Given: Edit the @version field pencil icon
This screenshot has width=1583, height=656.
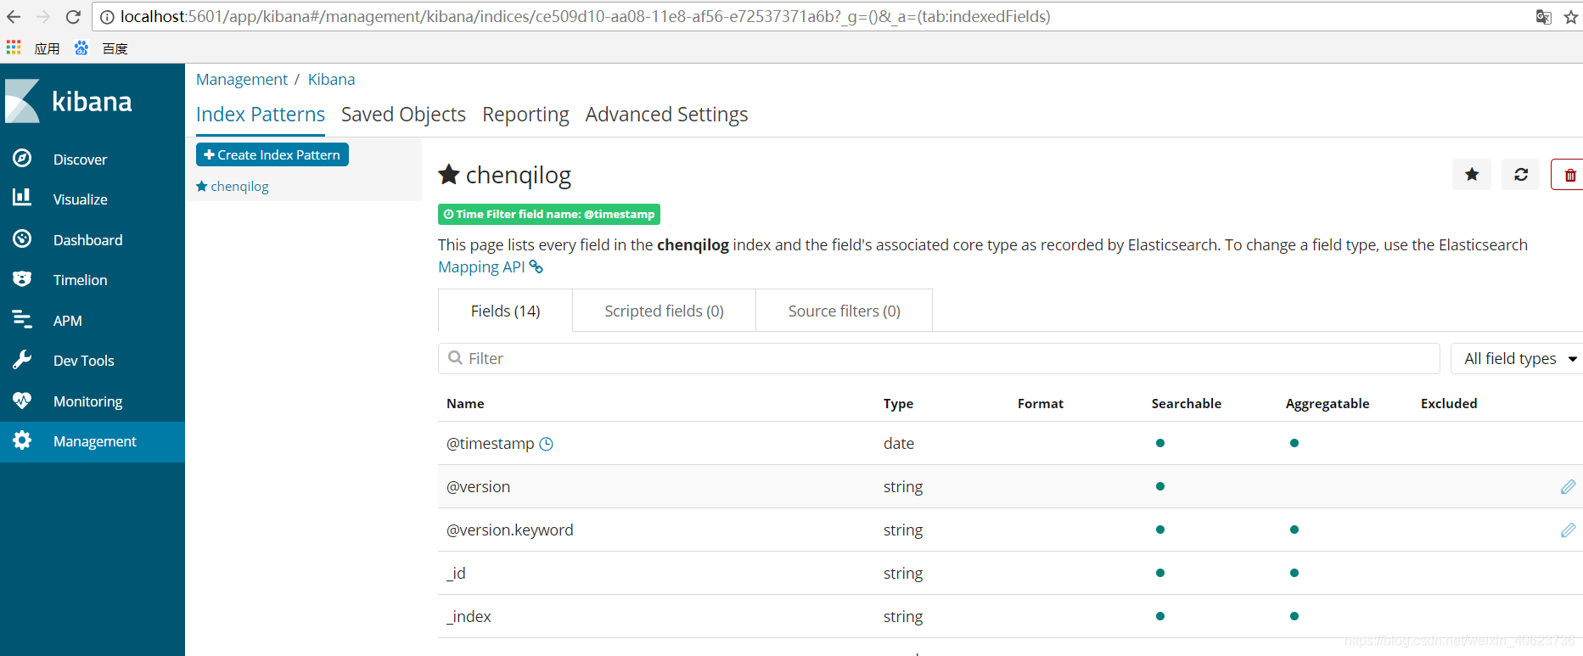Looking at the screenshot, I should pyautogui.click(x=1568, y=487).
